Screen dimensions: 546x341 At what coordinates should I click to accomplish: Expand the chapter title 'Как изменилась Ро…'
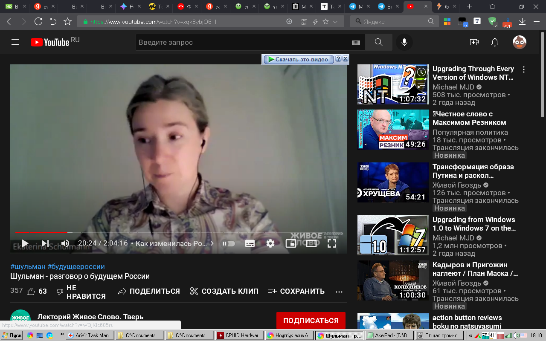[175, 243]
